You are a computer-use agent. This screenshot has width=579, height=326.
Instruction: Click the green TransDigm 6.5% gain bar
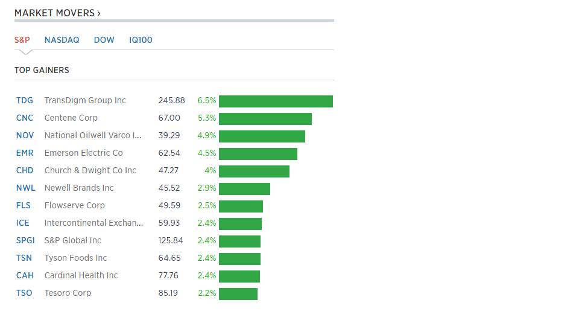(x=276, y=101)
